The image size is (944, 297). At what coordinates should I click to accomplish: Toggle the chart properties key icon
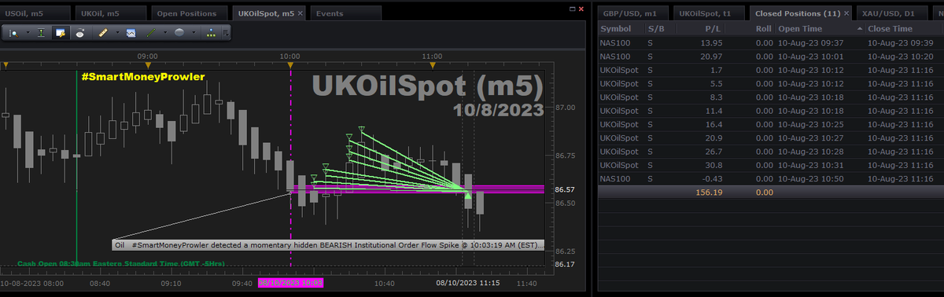tap(61, 33)
